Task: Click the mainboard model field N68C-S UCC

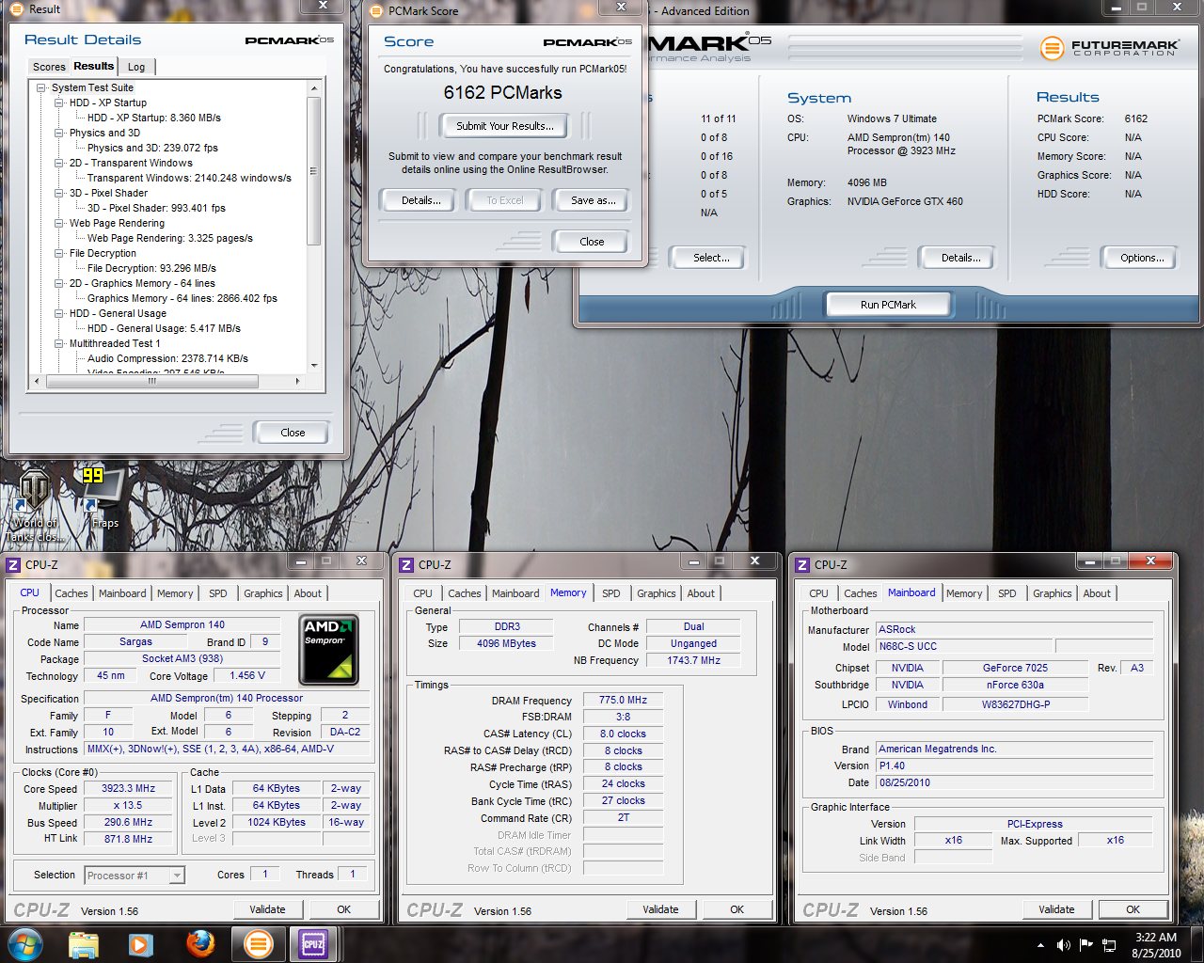Action: (963, 646)
